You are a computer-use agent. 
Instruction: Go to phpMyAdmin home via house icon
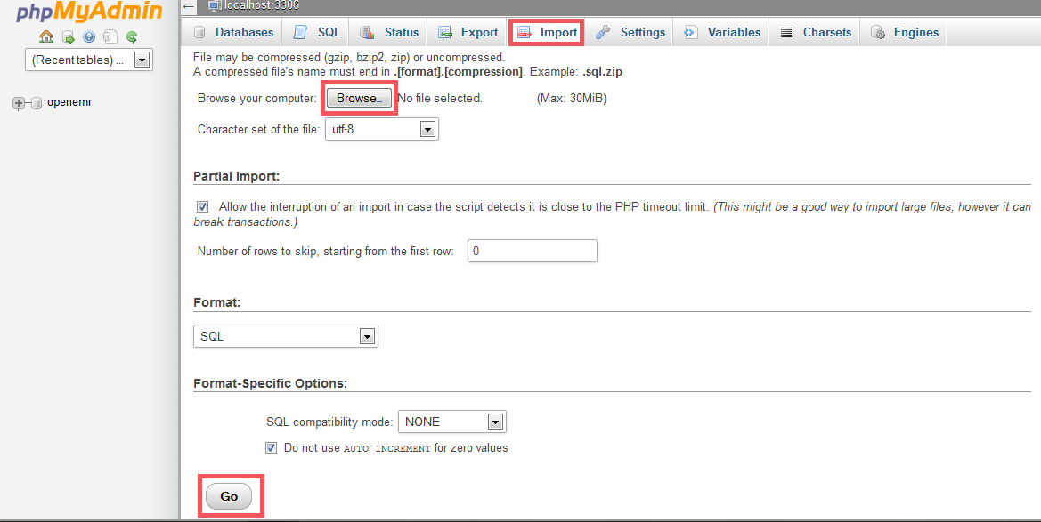46,36
